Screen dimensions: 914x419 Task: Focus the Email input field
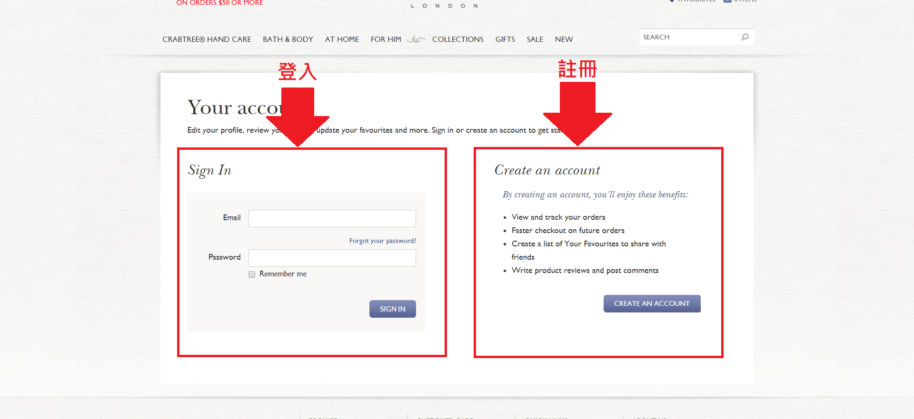click(x=332, y=218)
